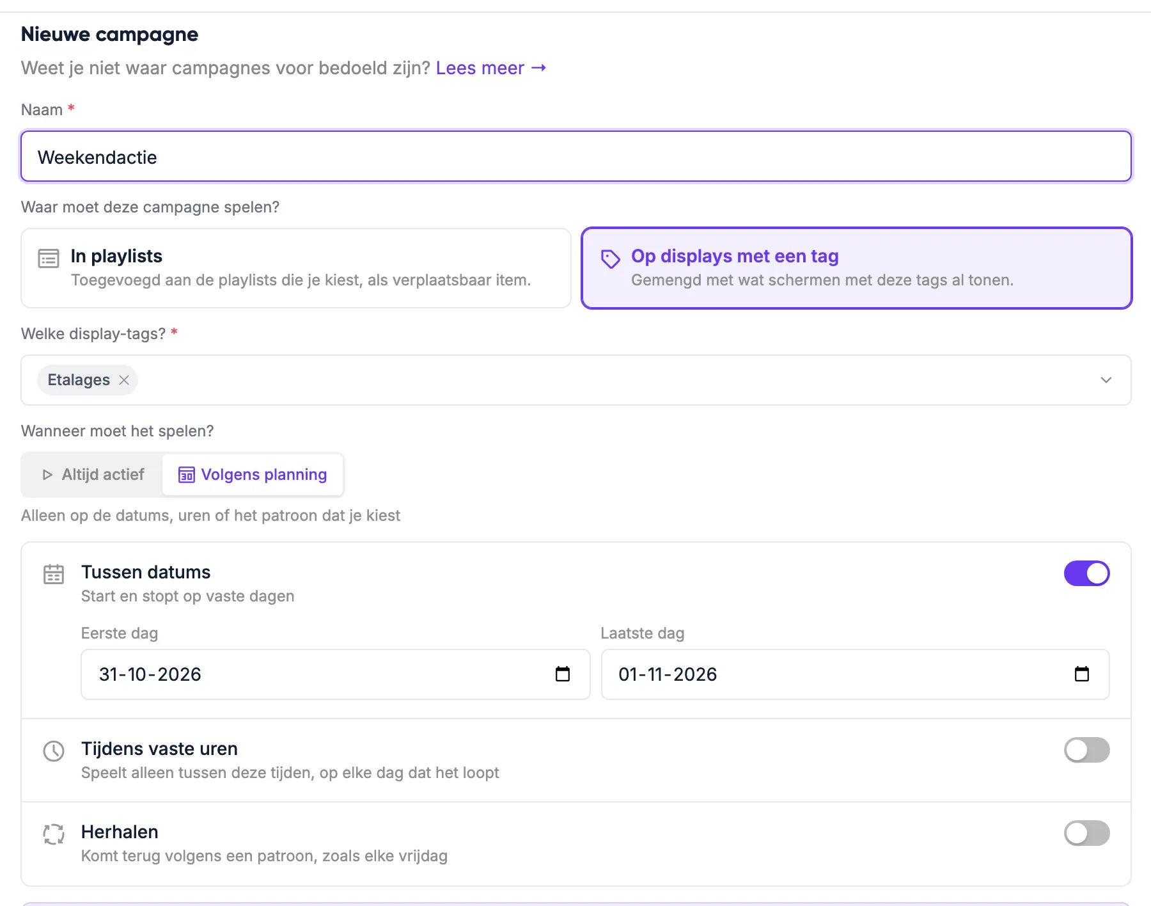The width and height of the screenshot is (1151, 906).
Task: Open the Eerste dag calendar picker icon
Action: (x=563, y=674)
